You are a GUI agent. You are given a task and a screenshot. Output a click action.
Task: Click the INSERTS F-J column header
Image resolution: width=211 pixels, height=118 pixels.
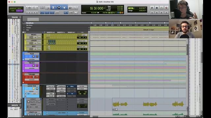61,32
